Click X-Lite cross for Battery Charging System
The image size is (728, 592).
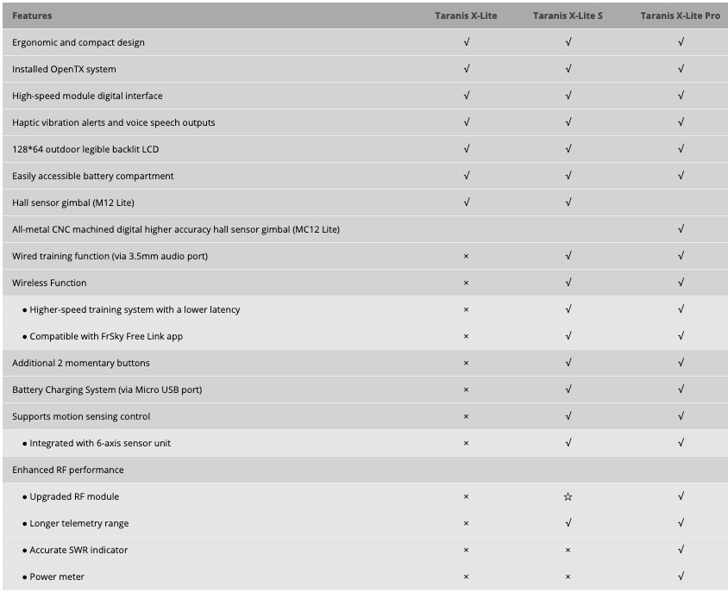(x=466, y=389)
